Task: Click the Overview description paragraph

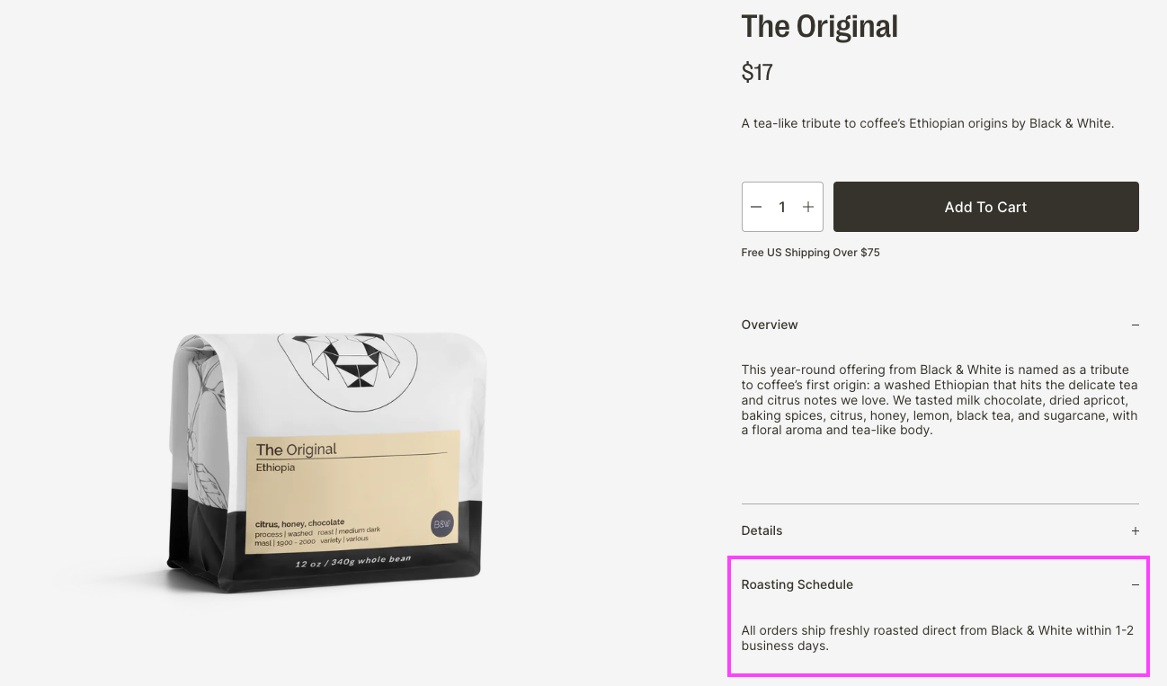Action: [x=940, y=400]
